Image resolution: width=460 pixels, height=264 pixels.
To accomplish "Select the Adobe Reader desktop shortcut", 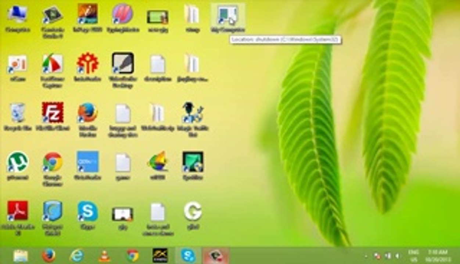I will (17, 211).
